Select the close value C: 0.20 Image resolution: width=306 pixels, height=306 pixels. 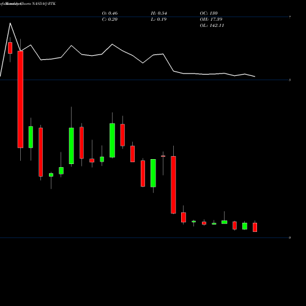110,19
